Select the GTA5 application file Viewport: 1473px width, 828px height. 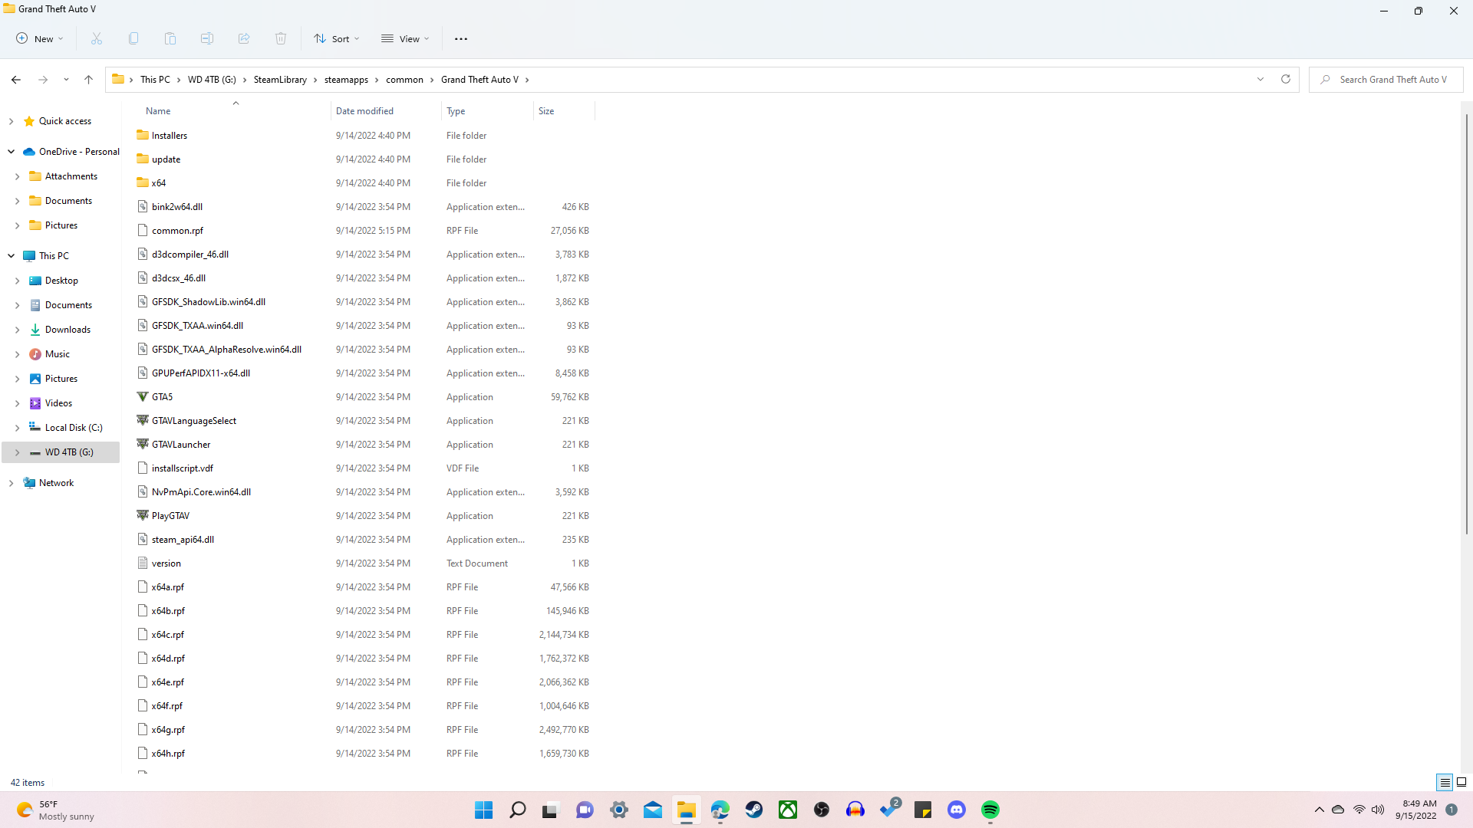[x=162, y=397]
